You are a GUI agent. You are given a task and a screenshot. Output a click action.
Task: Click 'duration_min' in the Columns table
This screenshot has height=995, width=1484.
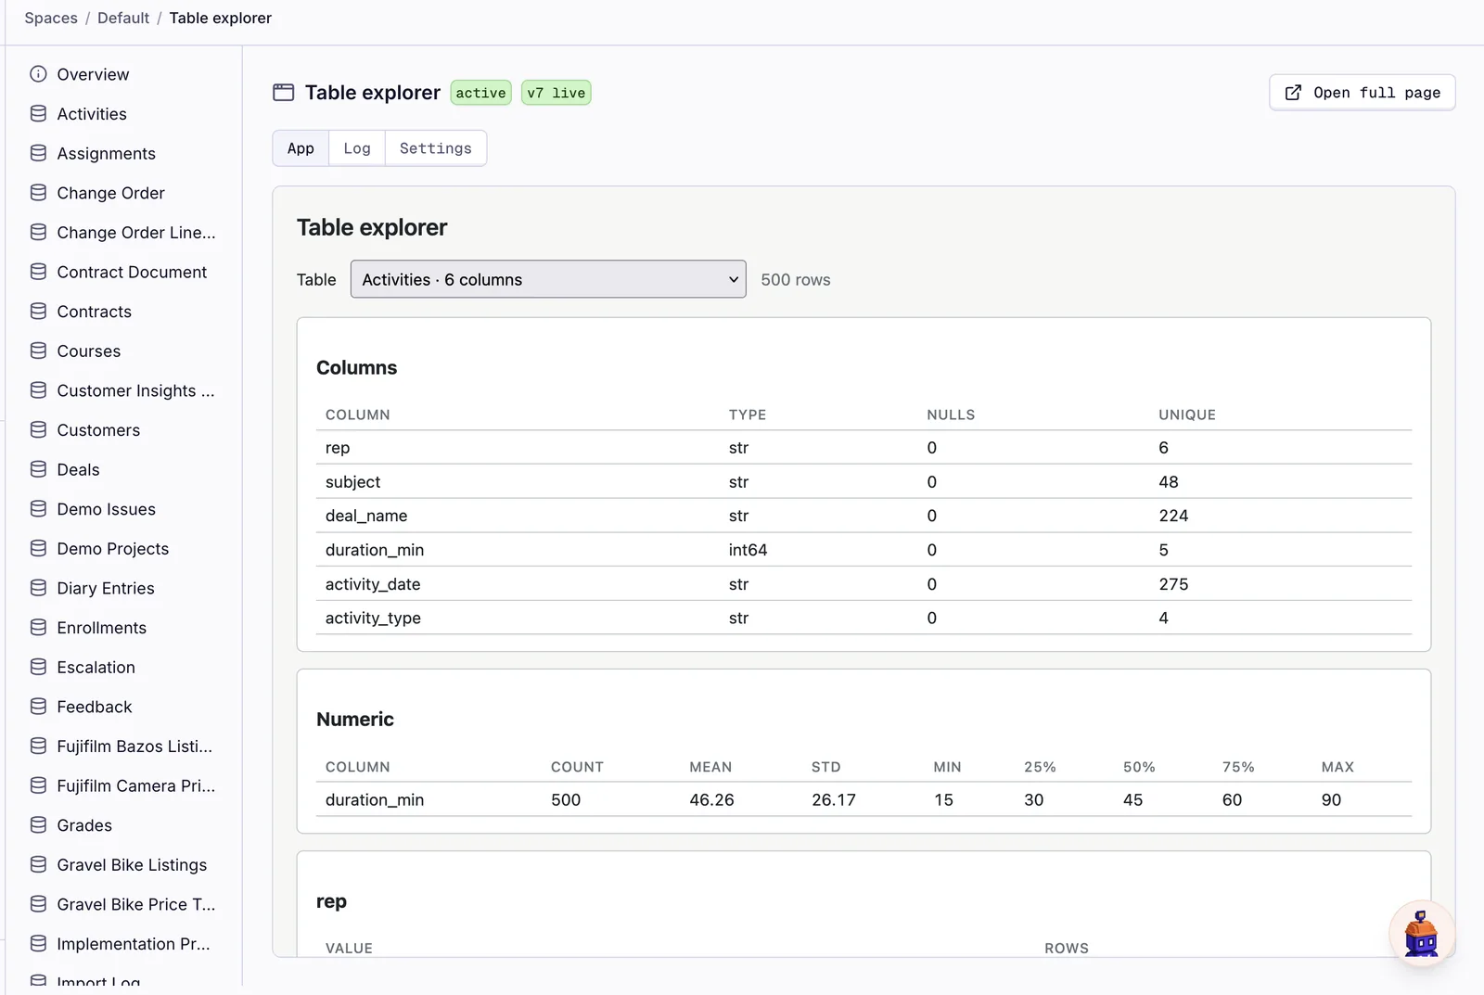coord(375,550)
